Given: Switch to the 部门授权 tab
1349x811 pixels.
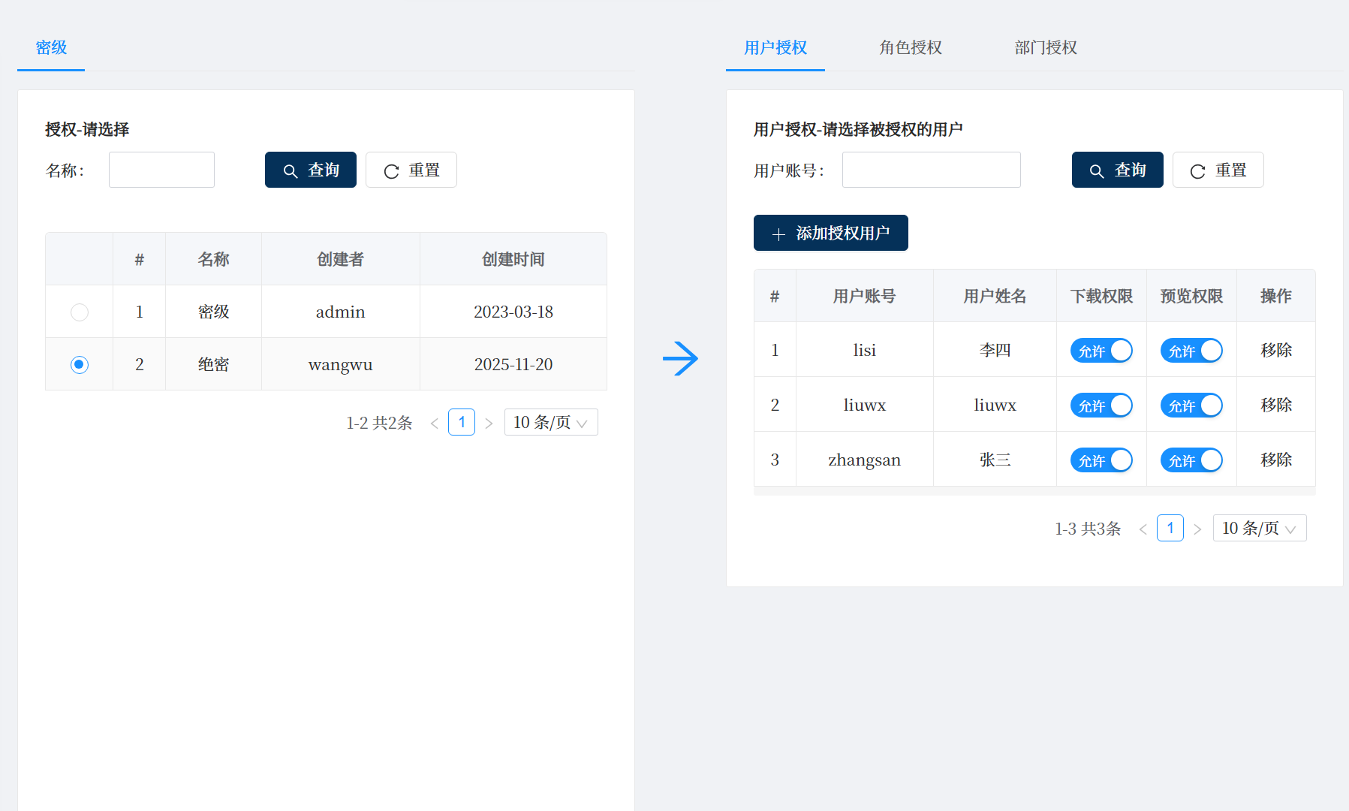Looking at the screenshot, I should pos(1045,48).
